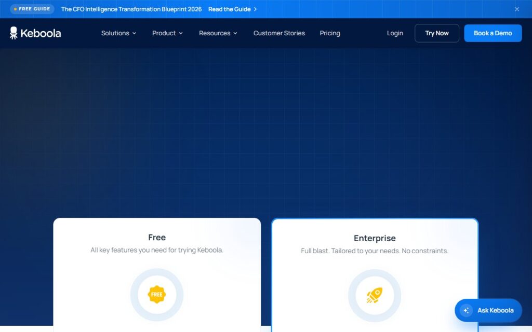The image size is (532, 332).
Task: Open the Customer Stories page
Action: point(279,33)
